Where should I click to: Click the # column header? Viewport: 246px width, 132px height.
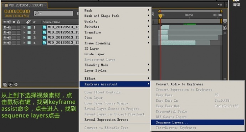(34, 22)
